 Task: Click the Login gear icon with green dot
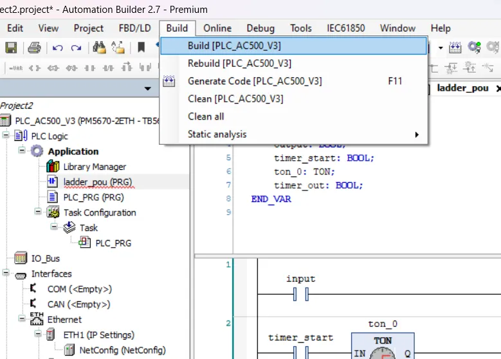tap(474, 48)
